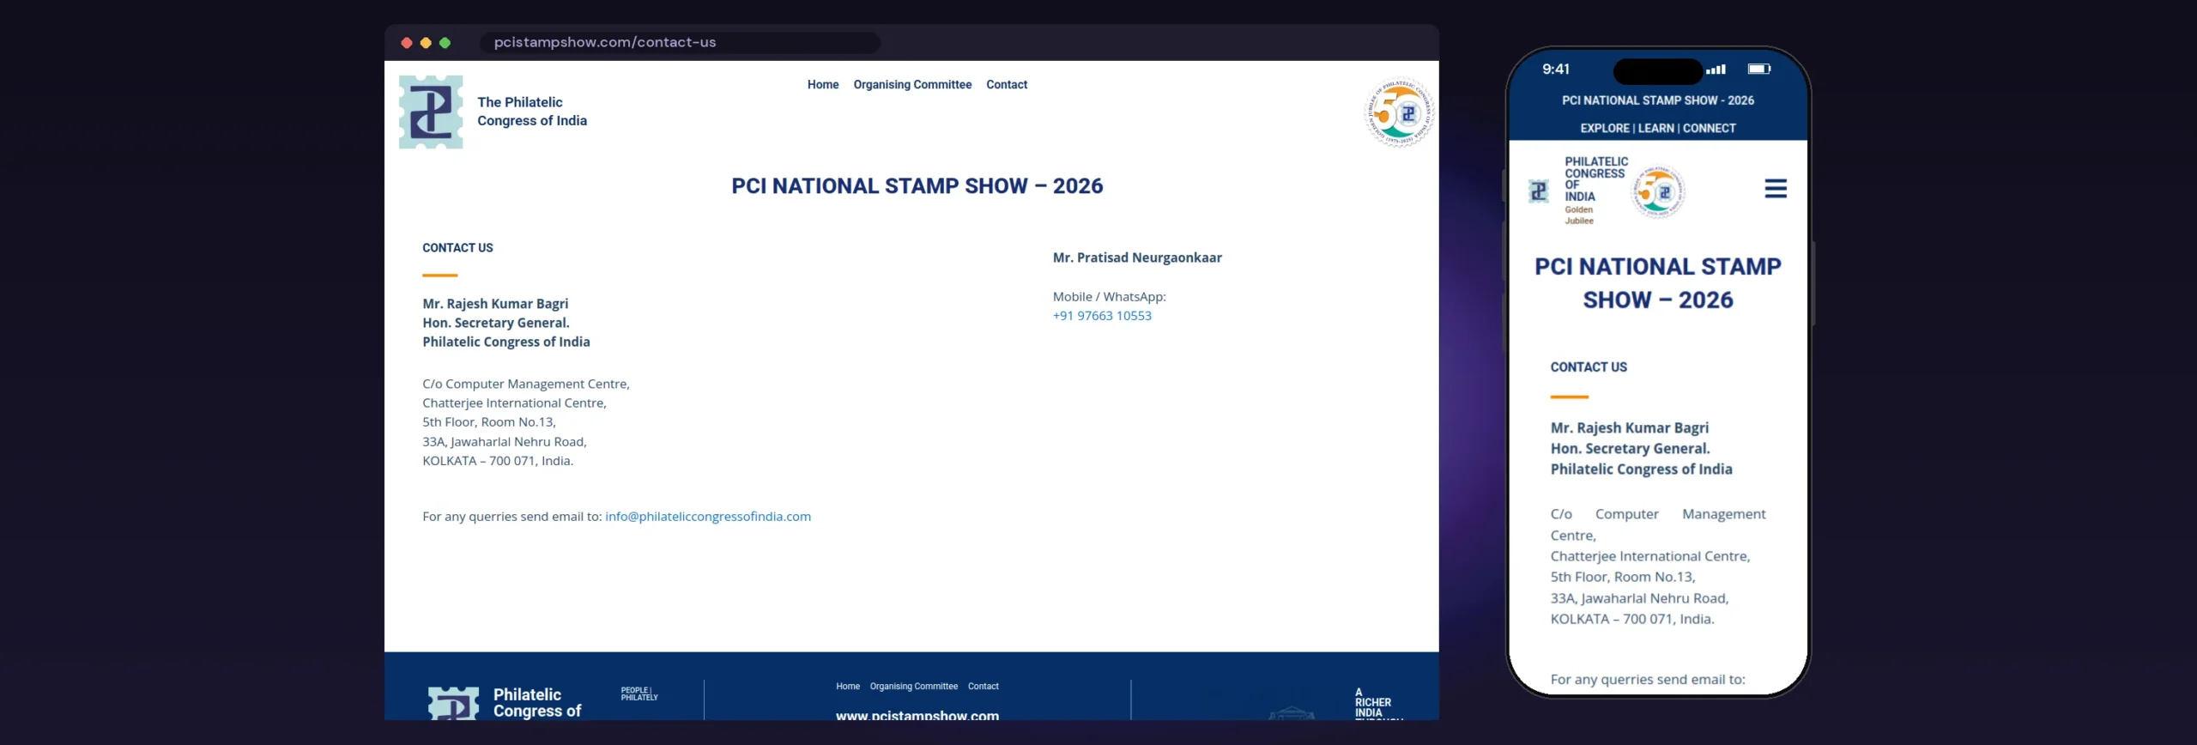Click the footer Organising Committee link
The image size is (2197, 745).
point(914,687)
